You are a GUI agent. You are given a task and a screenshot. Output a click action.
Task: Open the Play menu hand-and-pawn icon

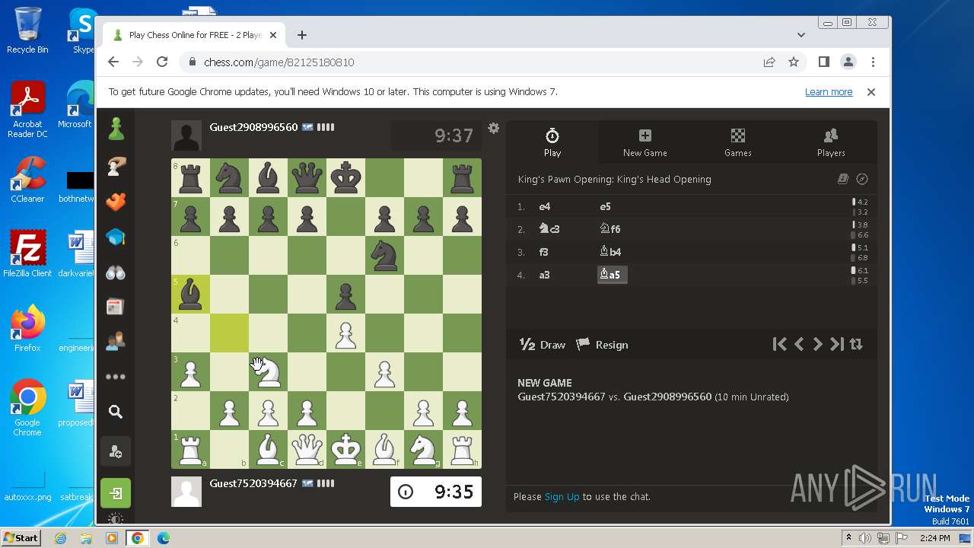coord(116,166)
